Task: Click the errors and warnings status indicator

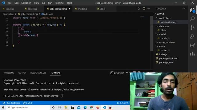Action: pyautogui.click(x=28, y=103)
